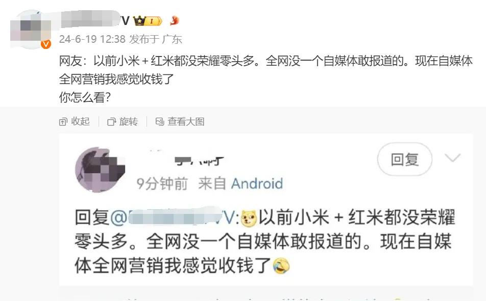Click the Android source link
Viewport: 486px width, 301px height.
pos(257,184)
